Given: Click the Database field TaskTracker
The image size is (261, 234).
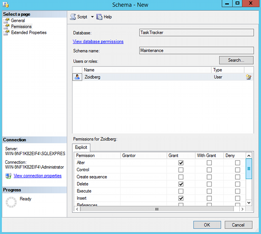Looking at the screenshot, I should 197,33.
